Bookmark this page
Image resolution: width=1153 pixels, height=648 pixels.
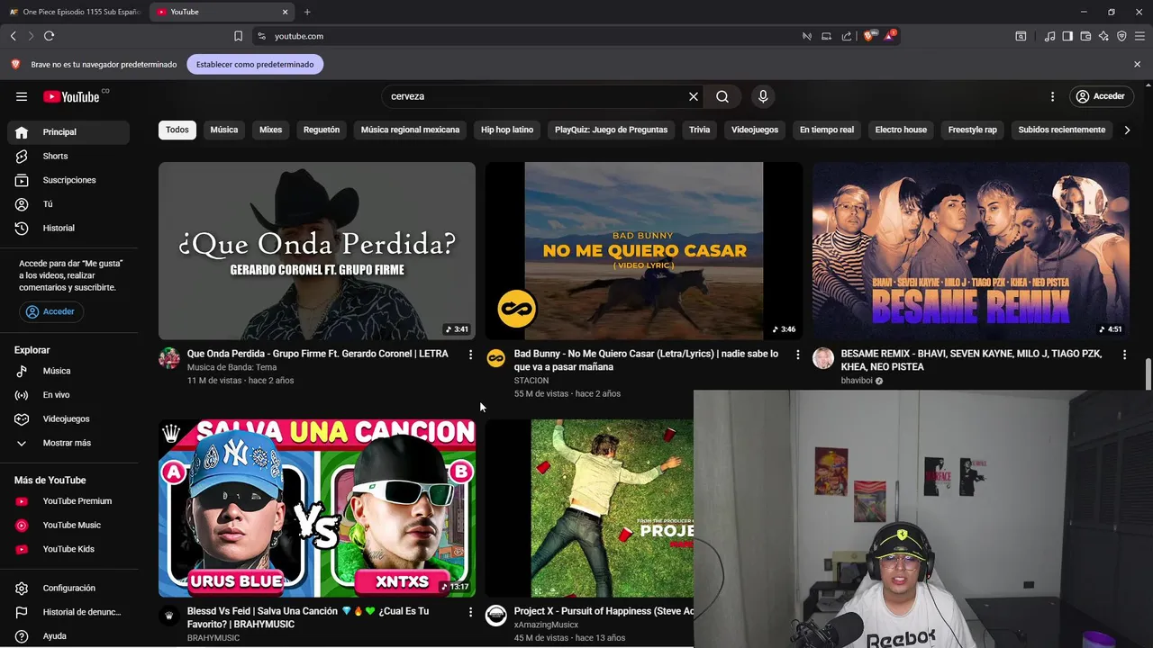pyautogui.click(x=238, y=36)
